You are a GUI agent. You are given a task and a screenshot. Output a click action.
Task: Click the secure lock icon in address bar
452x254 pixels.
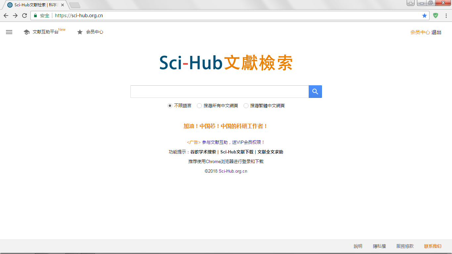point(35,15)
